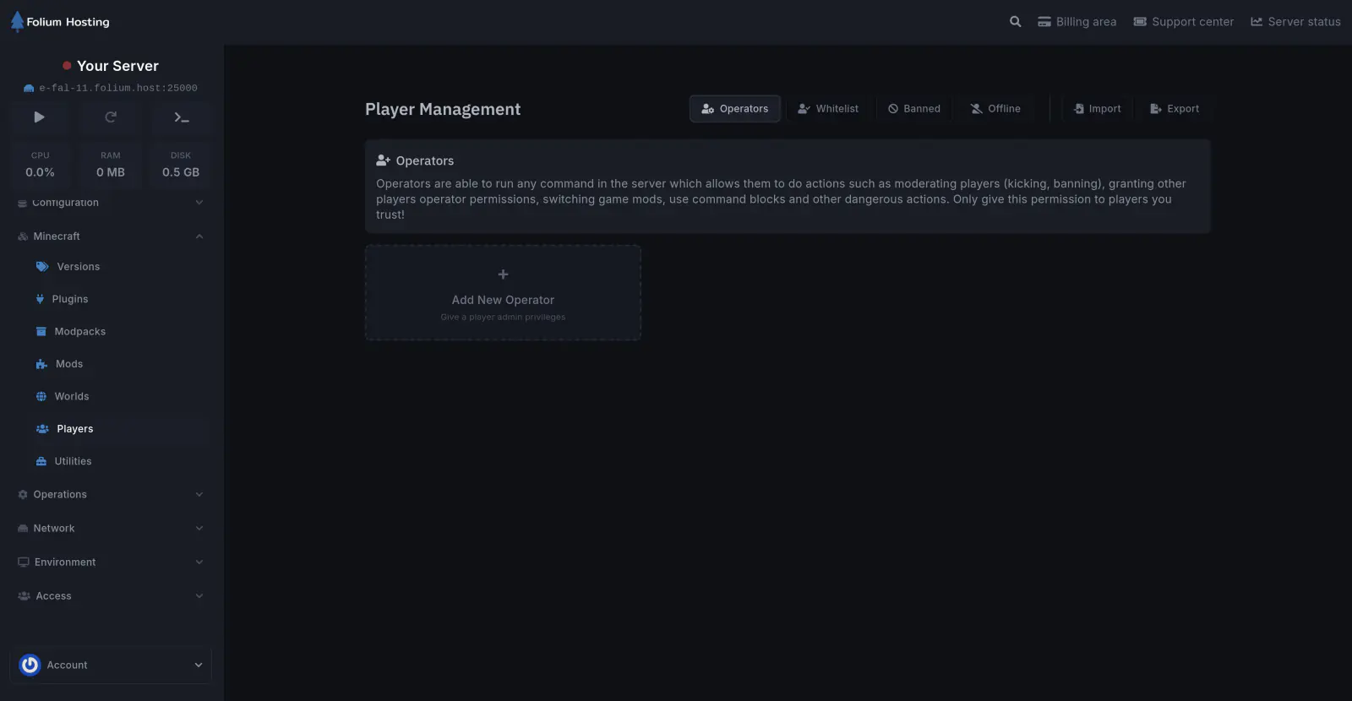Open the Plugins sidebar item

point(69,299)
